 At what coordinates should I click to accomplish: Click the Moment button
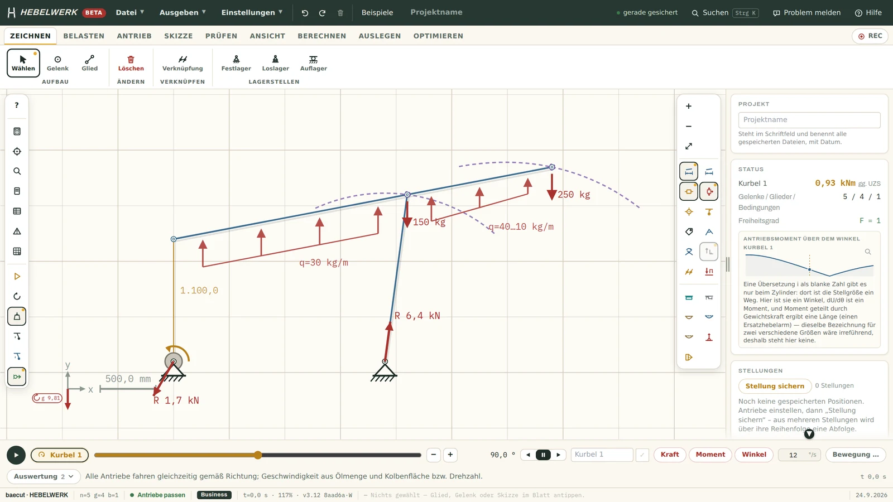tap(710, 455)
